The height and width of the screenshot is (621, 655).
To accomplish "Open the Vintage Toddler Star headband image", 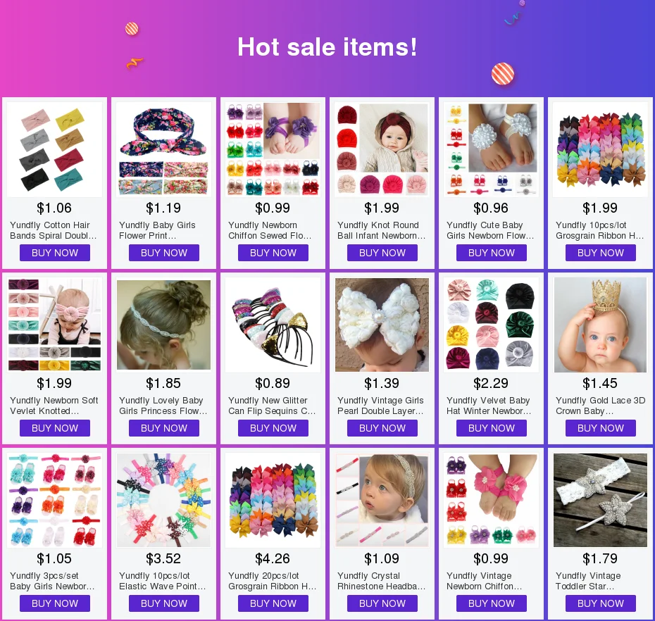I will [x=600, y=501].
